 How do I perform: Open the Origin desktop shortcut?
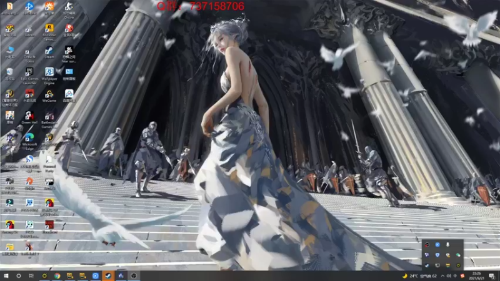29,184
